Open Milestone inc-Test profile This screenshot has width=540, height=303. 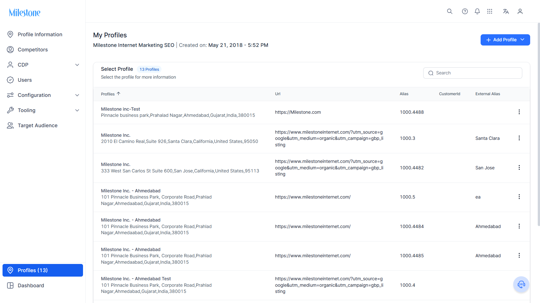click(120, 109)
